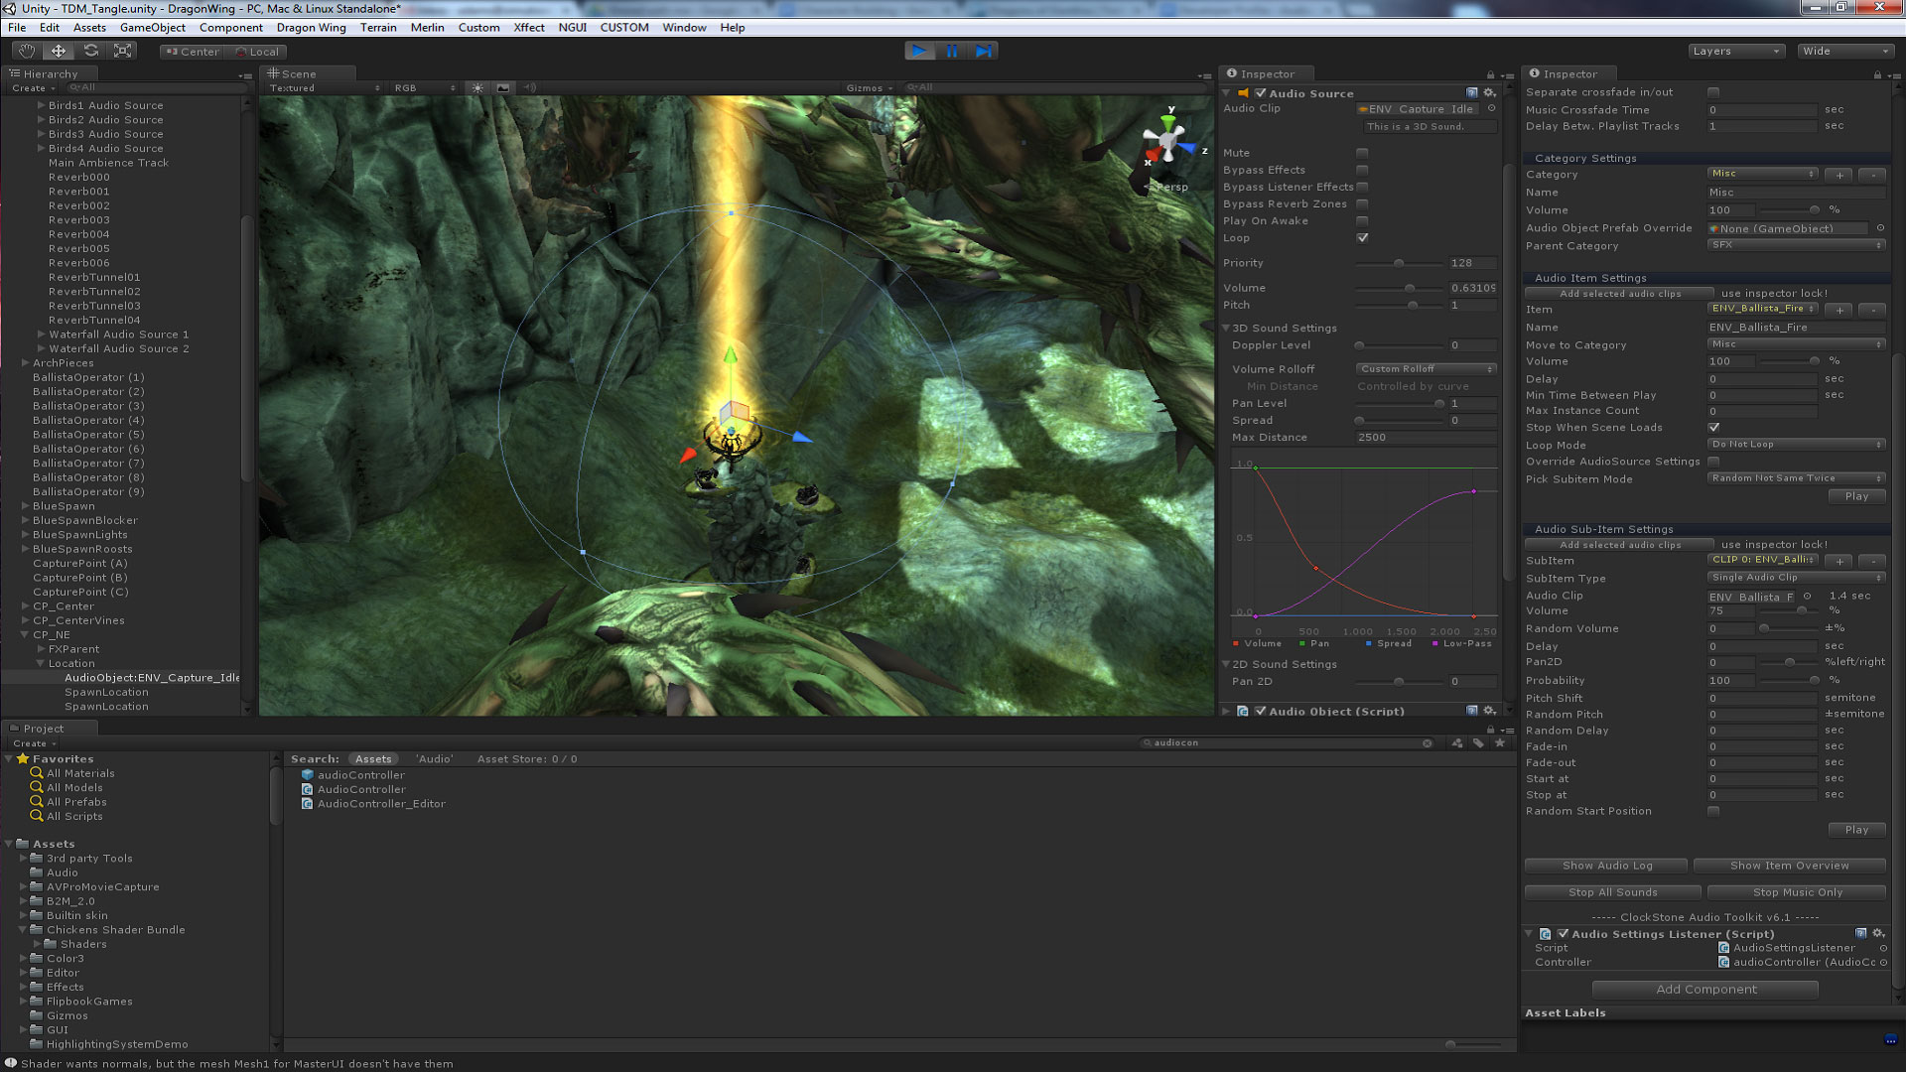The image size is (1906, 1072).
Task: Lock the middle Inspector panel
Action: [x=1490, y=74]
